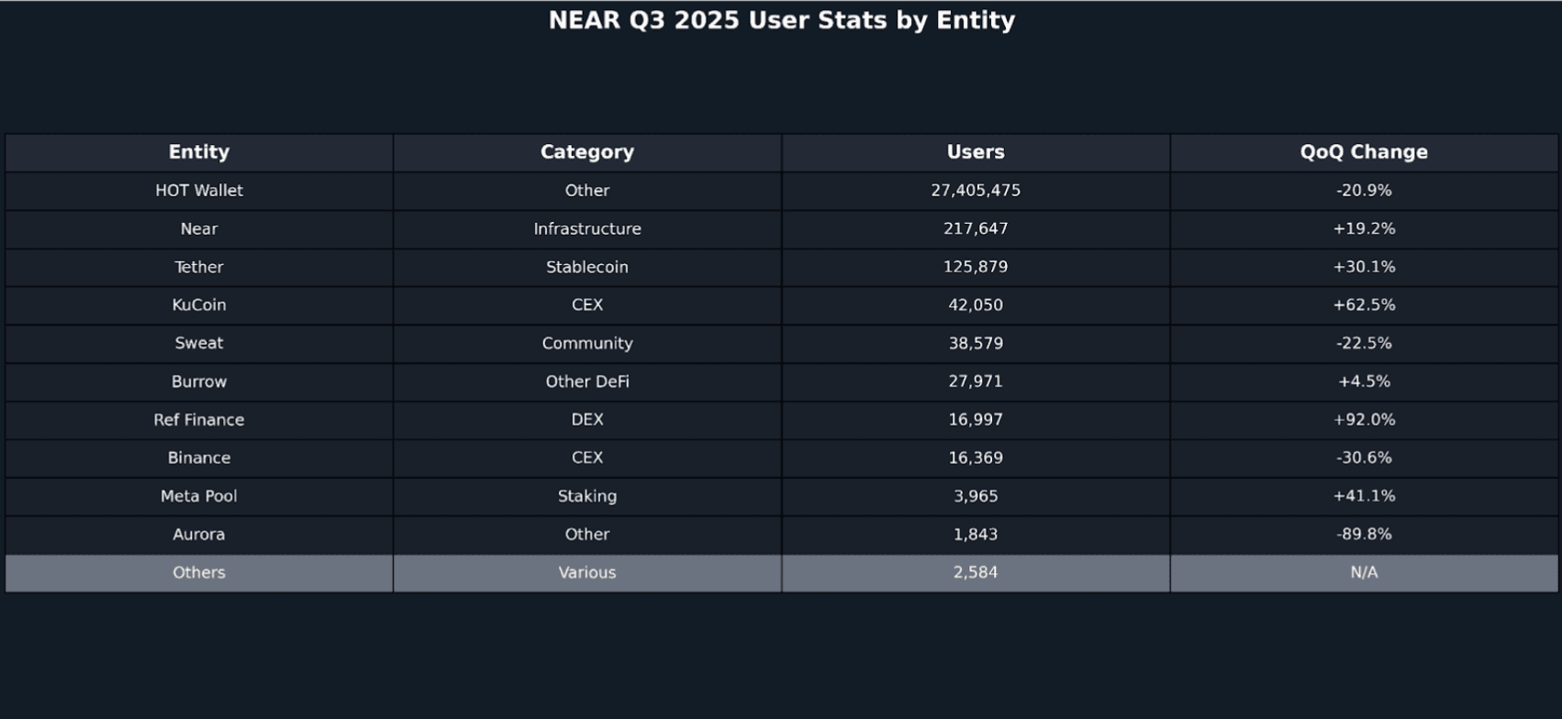Select the HOT Wallet entity cell
The height and width of the screenshot is (719, 1562).
[x=198, y=191]
